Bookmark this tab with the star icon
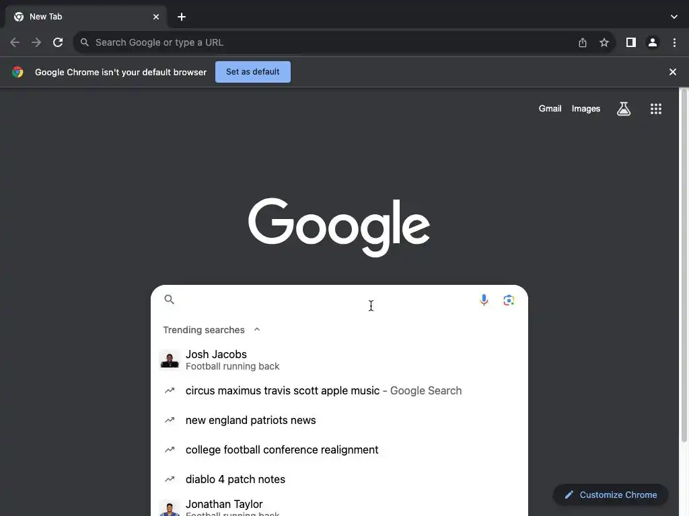The image size is (689, 516). pyautogui.click(x=604, y=42)
